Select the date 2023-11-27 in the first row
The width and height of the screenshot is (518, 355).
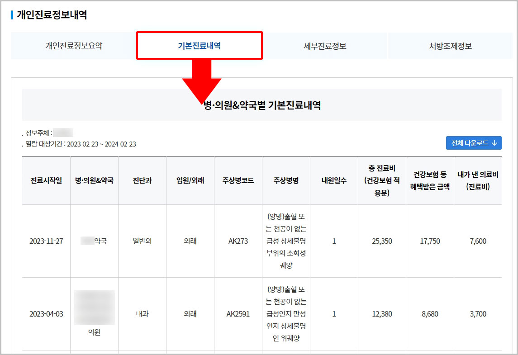pos(46,241)
